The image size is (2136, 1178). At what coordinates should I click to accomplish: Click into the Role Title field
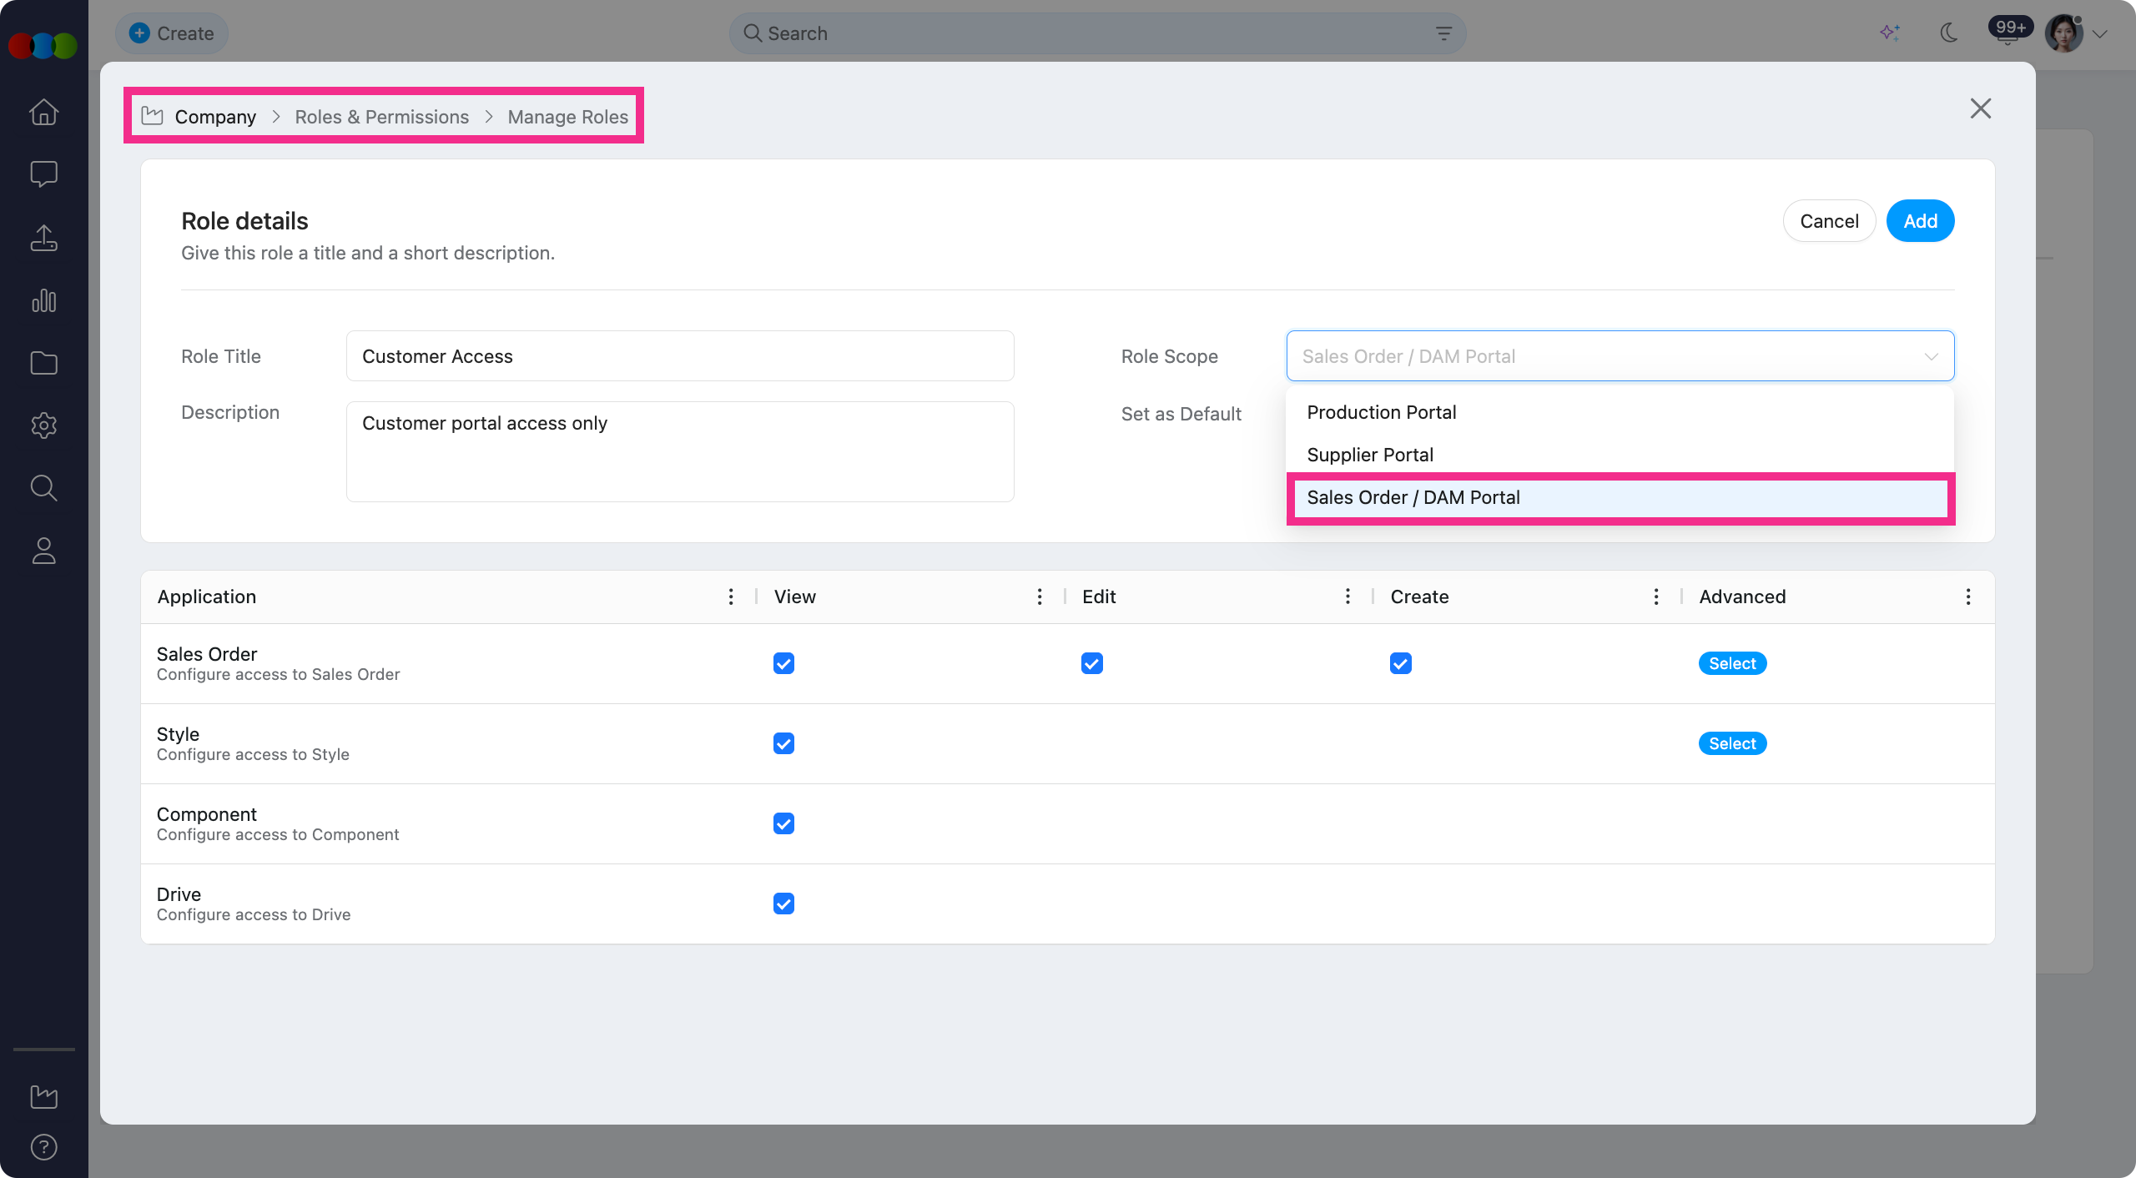pyautogui.click(x=680, y=356)
